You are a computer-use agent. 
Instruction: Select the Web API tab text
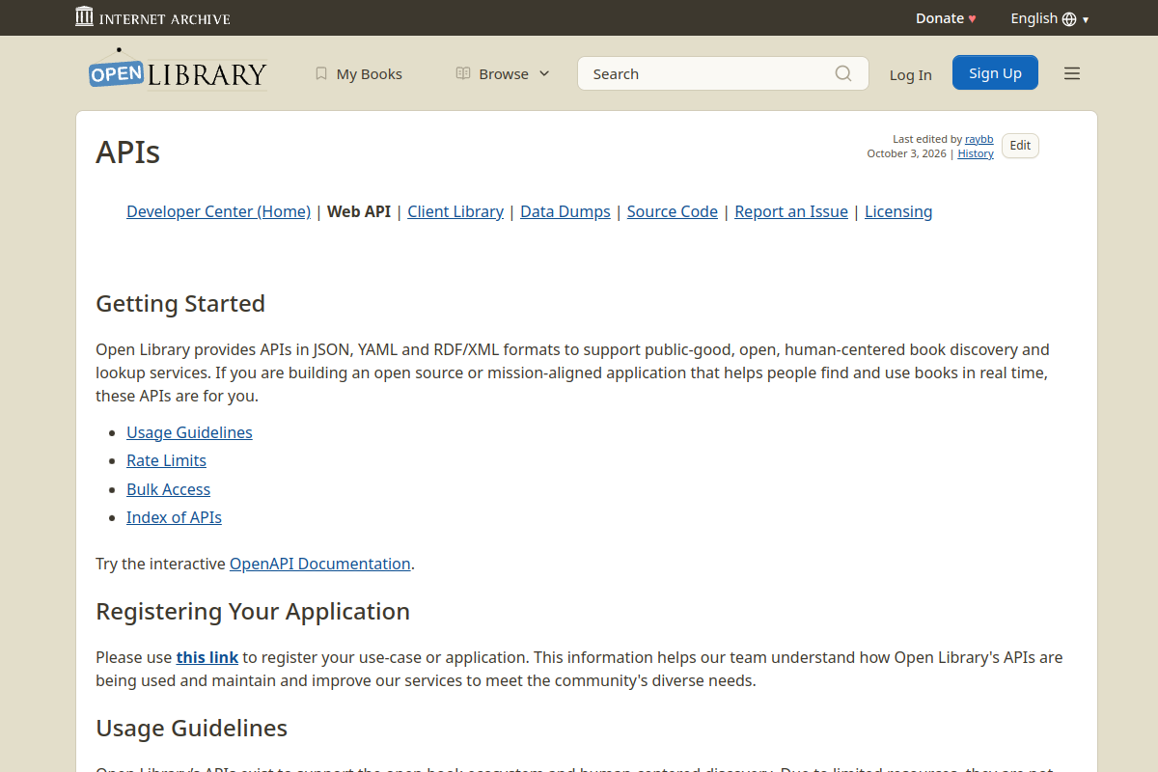coord(359,211)
